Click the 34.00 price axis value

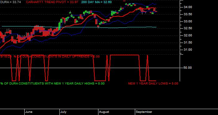188,7
